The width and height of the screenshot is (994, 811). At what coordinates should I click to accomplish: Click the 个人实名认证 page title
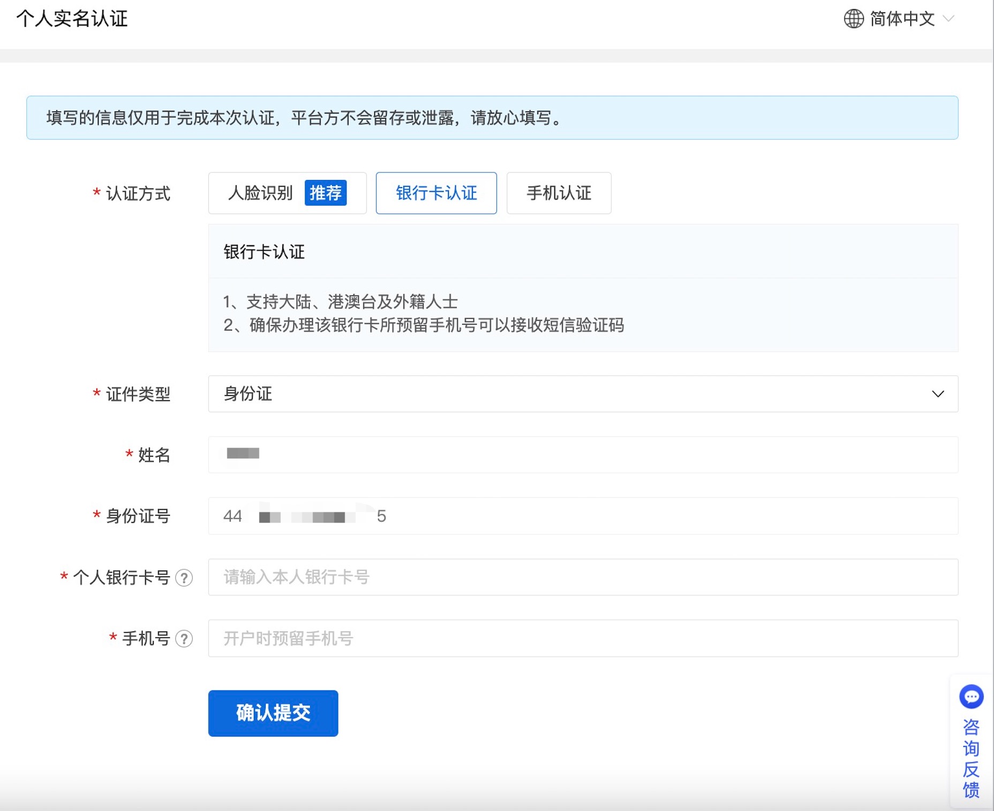point(72,19)
